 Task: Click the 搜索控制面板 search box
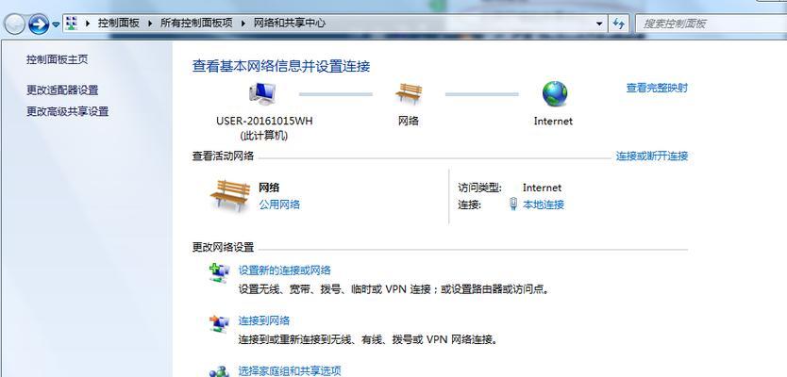711,24
